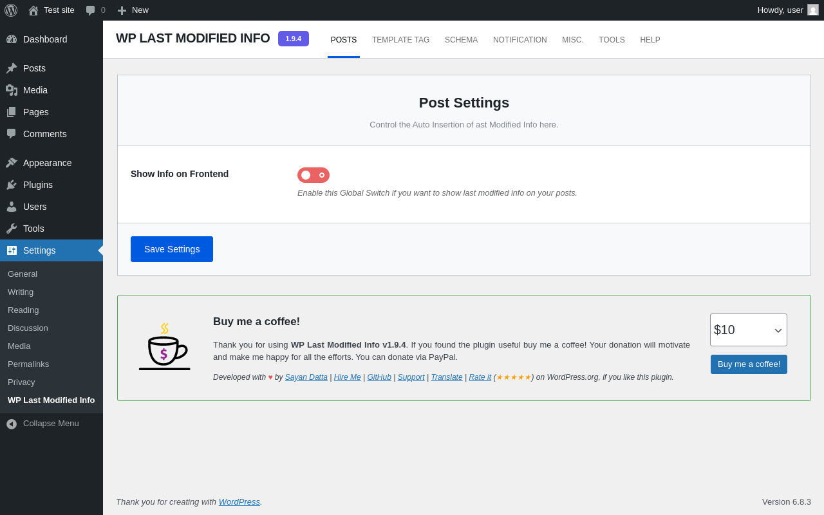Screen dimensions: 824x515
Task: Click the comments bubble icon in admin bar
Action: coord(91,10)
